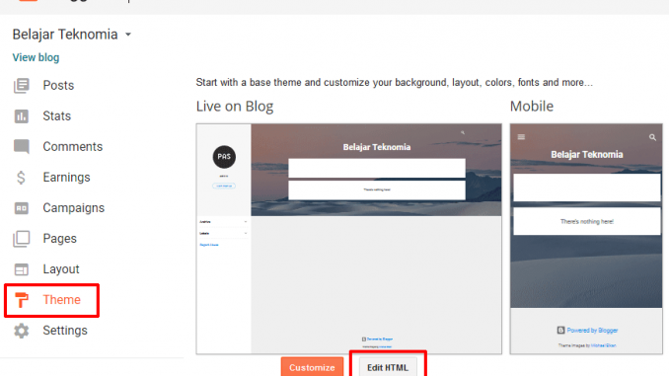Click hamburger menu icon in Mobile preview
Image resolution: width=669 pixels, height=376 pixels.
pos(521,137)
